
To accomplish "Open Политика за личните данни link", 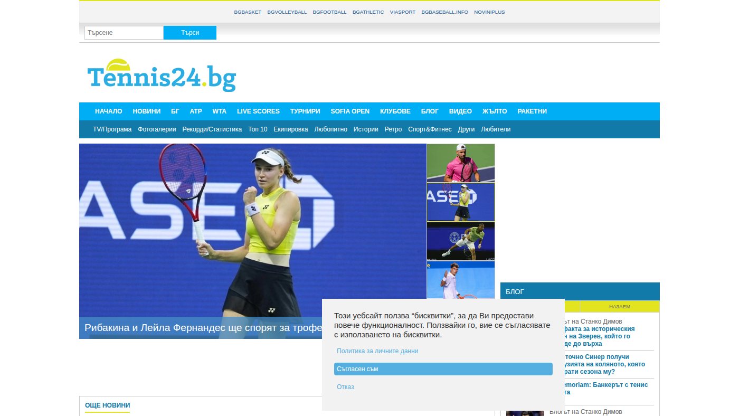I will click(377, 351).
